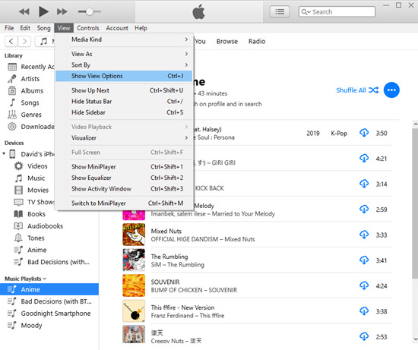Choose Show Equalizer
418x350 pixels.
pyautogui.click(x=124, y=178)
